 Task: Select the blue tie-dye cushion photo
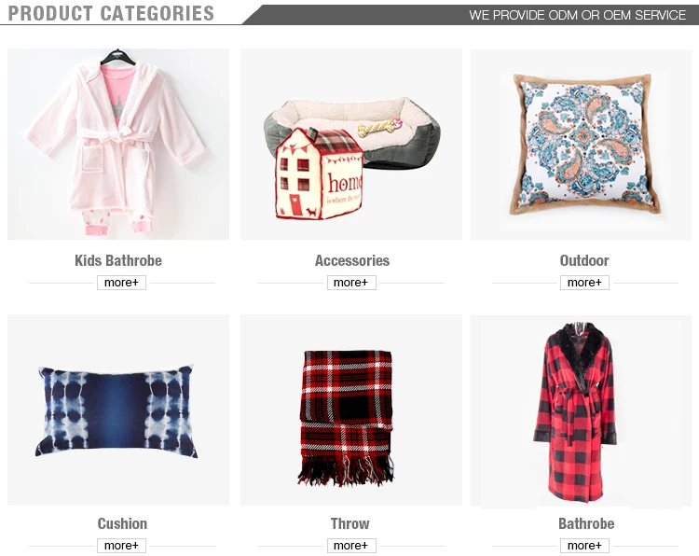click(x=118, y=410)
